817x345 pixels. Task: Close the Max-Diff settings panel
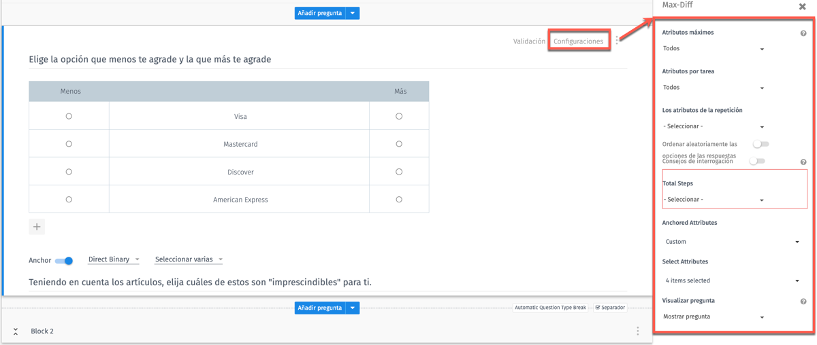click(802, 7)
